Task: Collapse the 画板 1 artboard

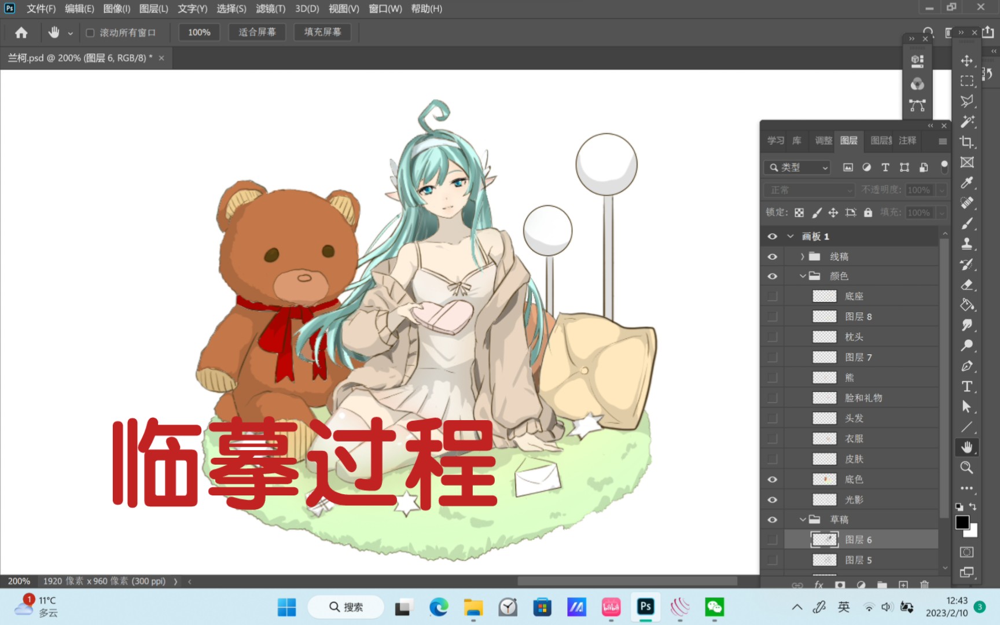Action: tap(791, 236)
